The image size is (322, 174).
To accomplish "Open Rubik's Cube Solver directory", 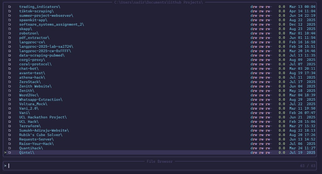I will (x=41, y=135).
